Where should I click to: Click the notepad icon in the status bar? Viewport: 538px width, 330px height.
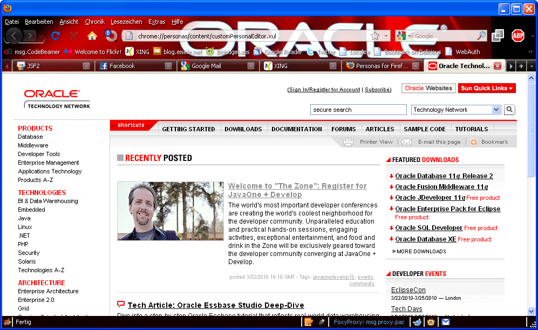[x=309, y=322]
